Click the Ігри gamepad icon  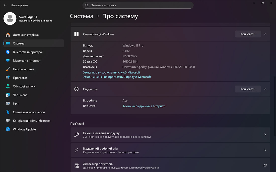pyautogui.click(x=8, y=103)
